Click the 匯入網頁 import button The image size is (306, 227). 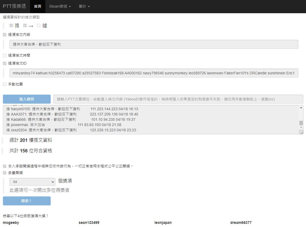pyautogui.click(x=27, y=99)
